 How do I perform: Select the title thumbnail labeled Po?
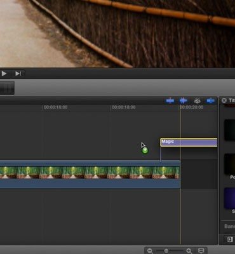229,164
